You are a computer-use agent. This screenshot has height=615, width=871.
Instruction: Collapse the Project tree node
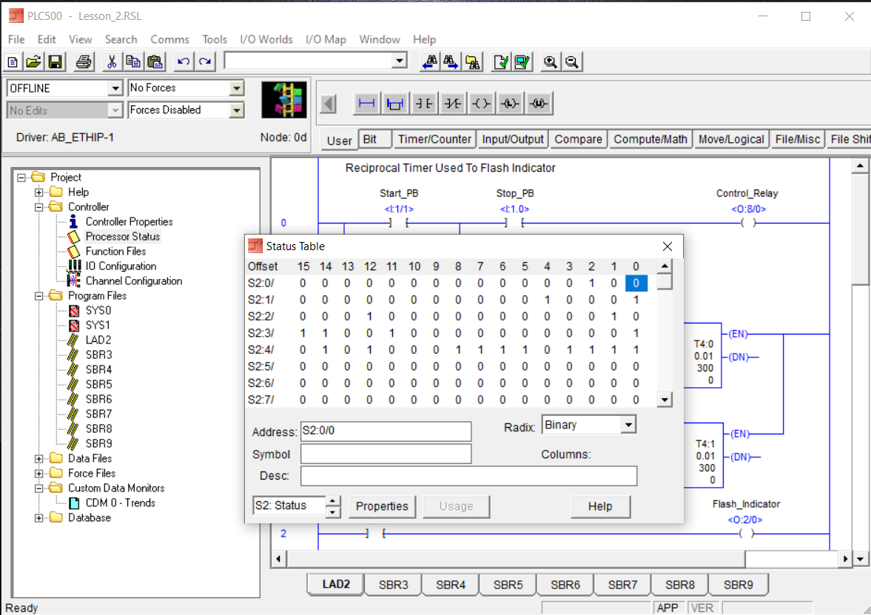coord(21,178)
